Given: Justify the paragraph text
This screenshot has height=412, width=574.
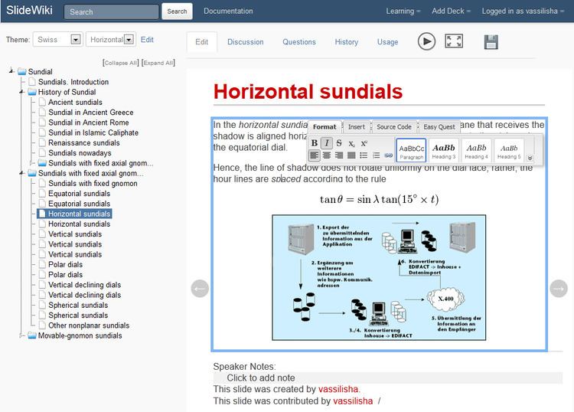Looking at the screenshot, I should coord(351,155).
